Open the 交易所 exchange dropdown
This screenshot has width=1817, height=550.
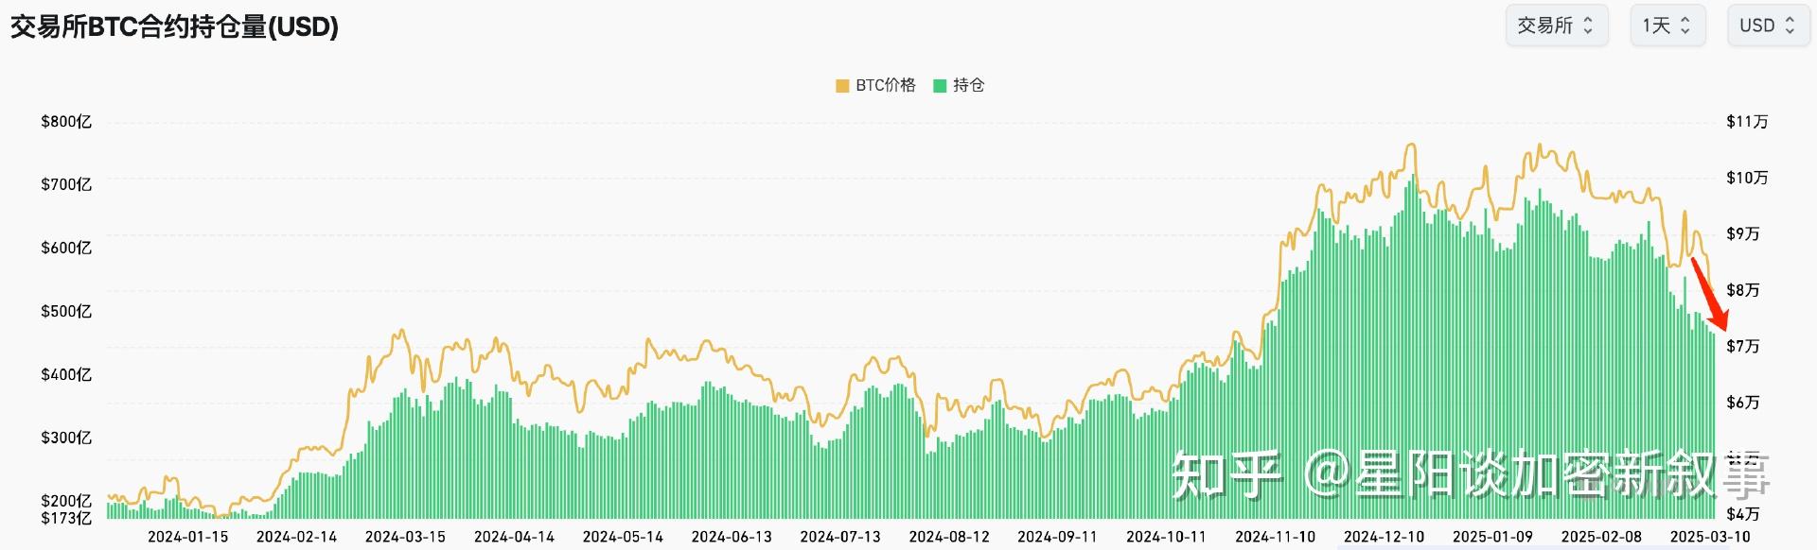tap(1556, 26)
